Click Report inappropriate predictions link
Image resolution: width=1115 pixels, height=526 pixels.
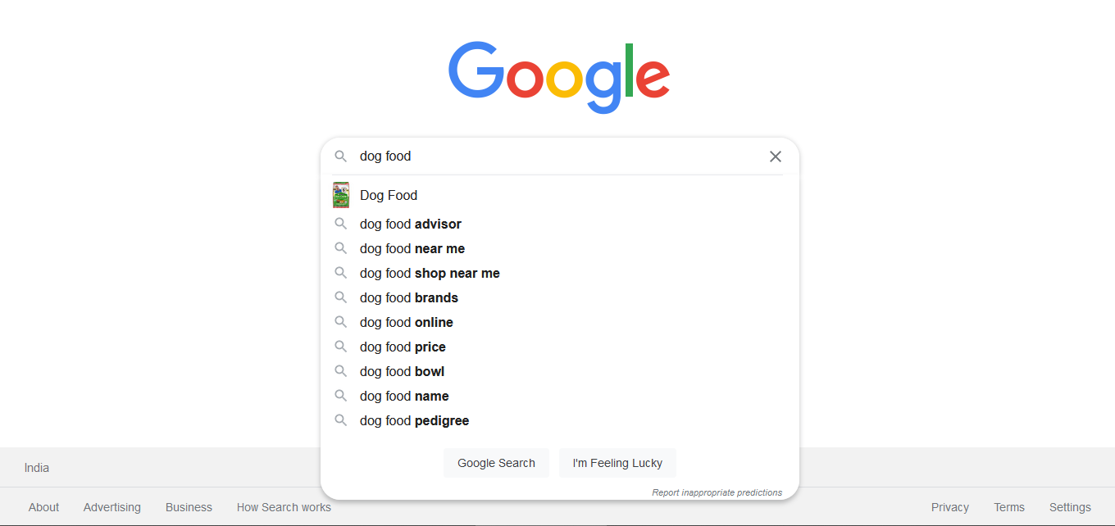[x=717, y=492]
